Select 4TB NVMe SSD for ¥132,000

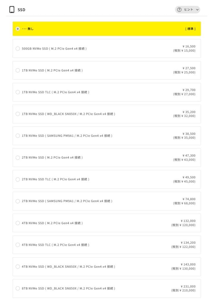point(18,223)
